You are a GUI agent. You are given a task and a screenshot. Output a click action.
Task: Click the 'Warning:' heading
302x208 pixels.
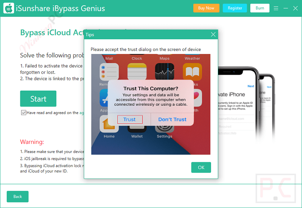(x=32, y=142)
